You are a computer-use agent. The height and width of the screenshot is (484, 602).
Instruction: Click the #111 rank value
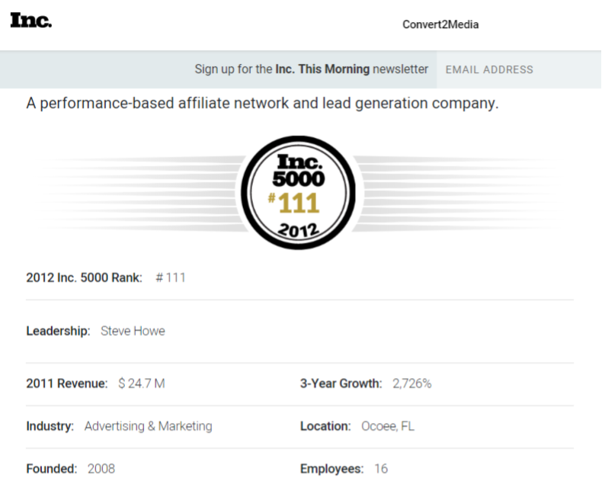[x=171, y=277]
